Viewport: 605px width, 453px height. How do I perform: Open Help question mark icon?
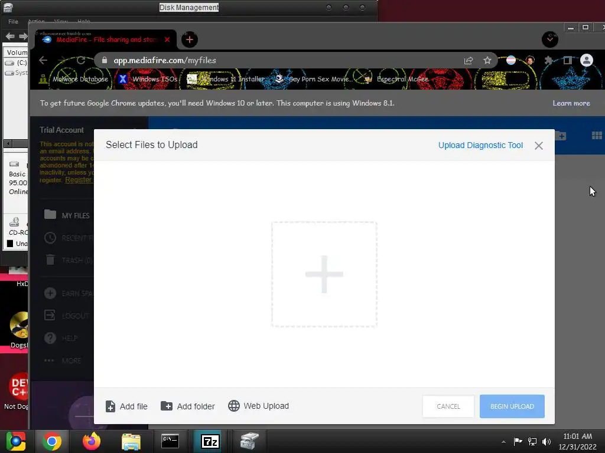(x=50, y=338)
